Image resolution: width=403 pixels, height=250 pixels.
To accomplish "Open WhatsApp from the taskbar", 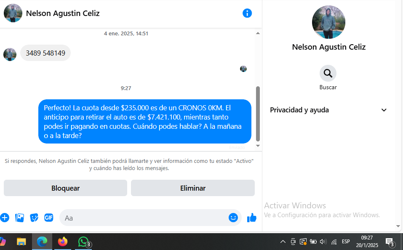I will pos(83,242).
